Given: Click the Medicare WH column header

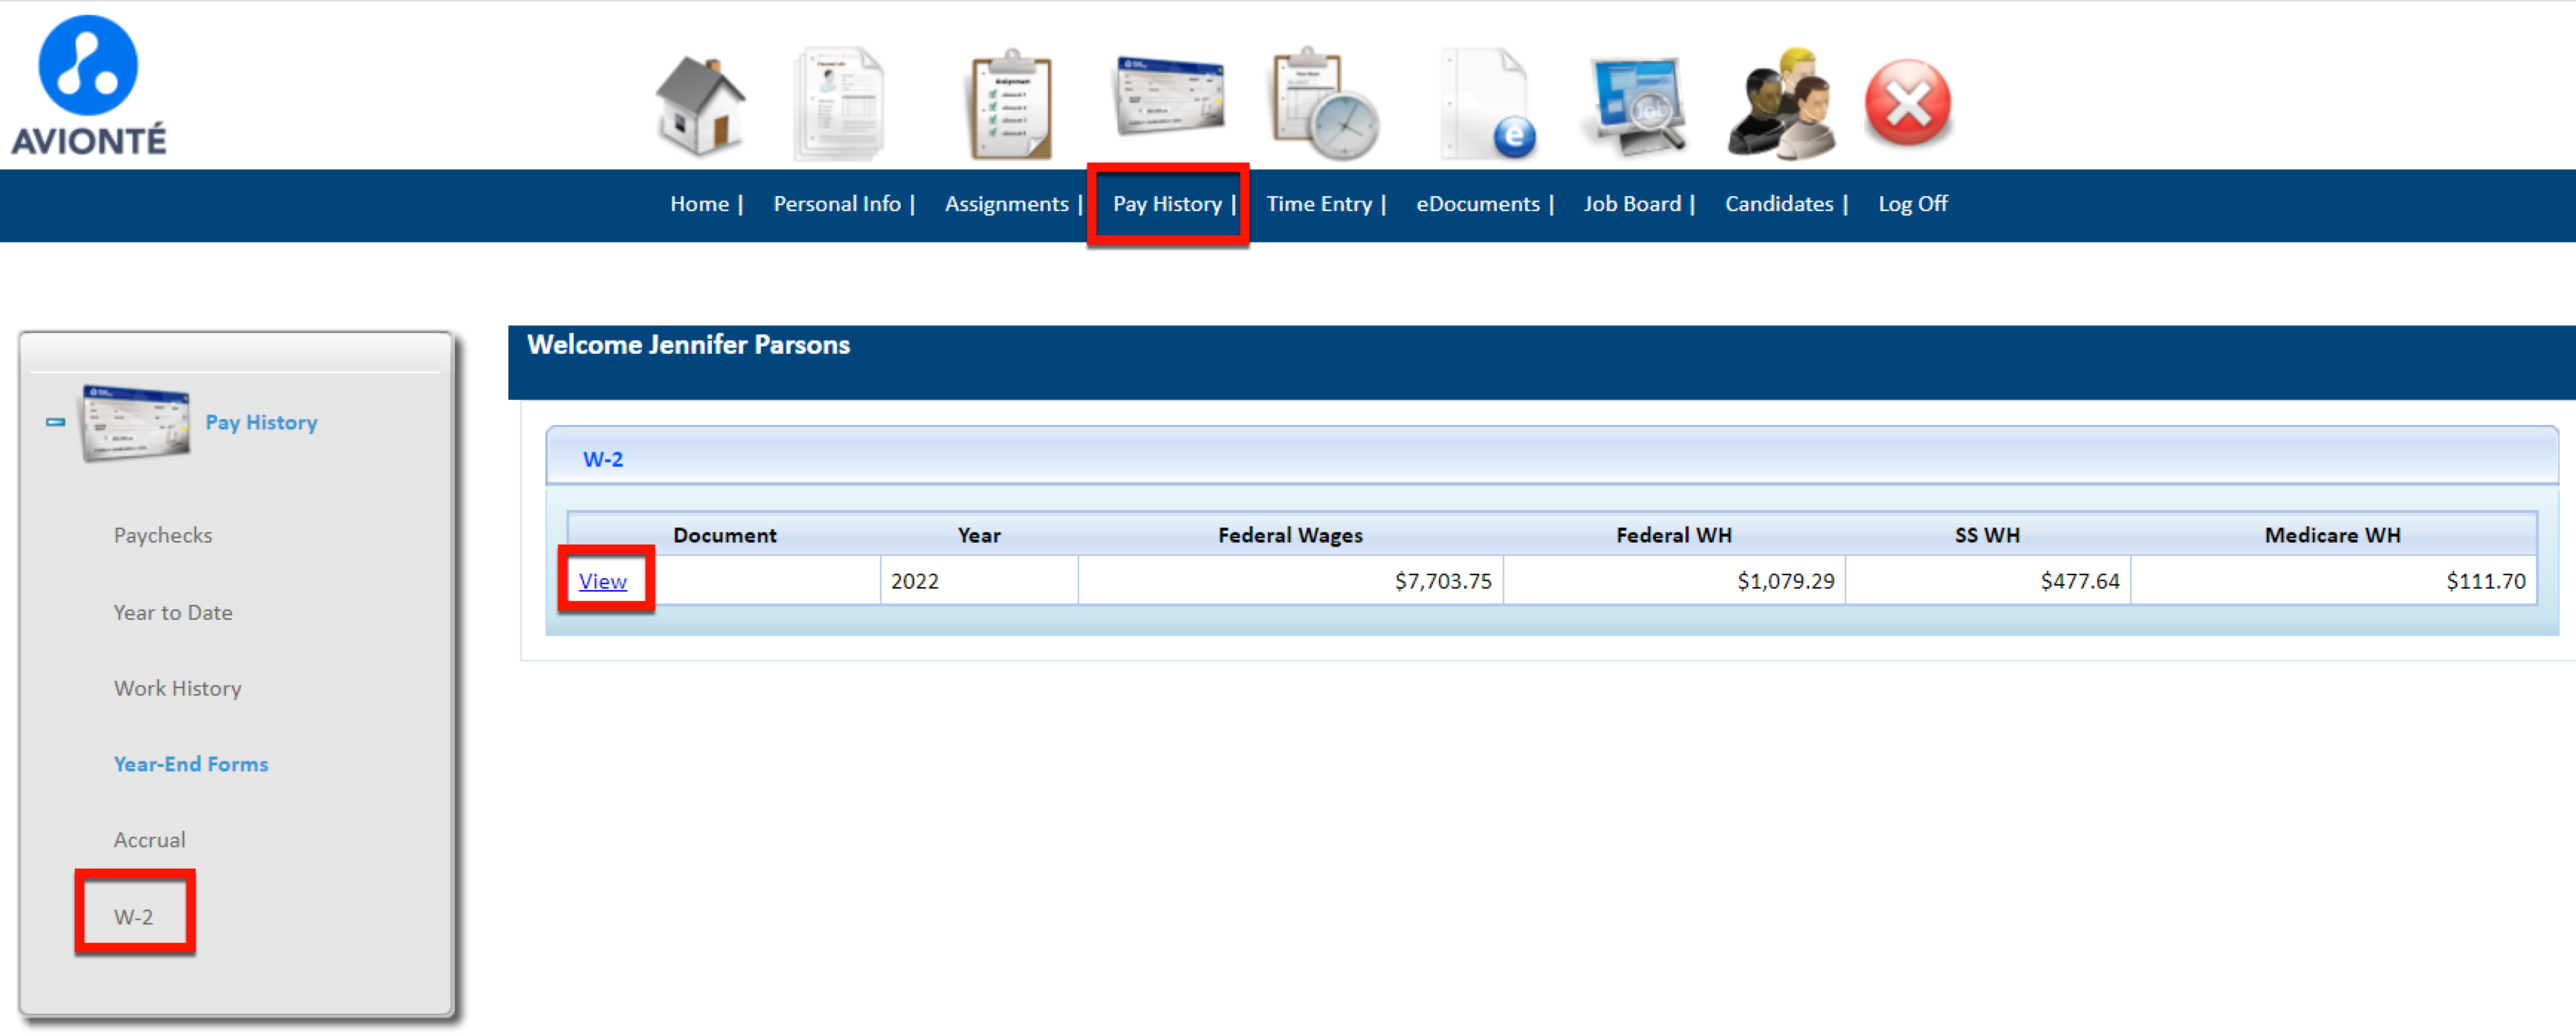Looking at the screenshot, I should click(x=2332, y=536).
